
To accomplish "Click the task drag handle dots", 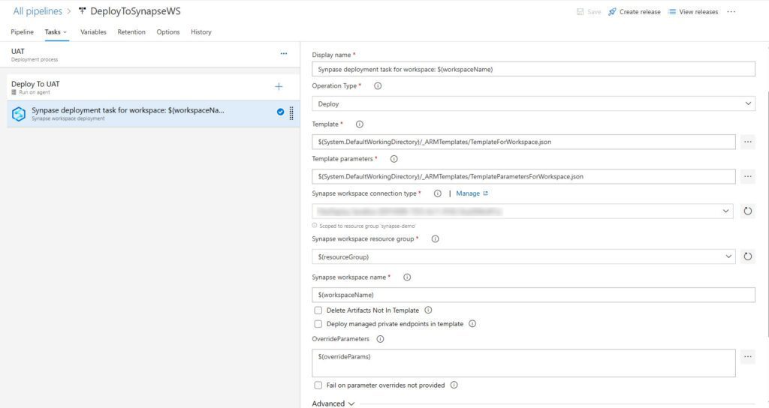I will coord(291,114).
